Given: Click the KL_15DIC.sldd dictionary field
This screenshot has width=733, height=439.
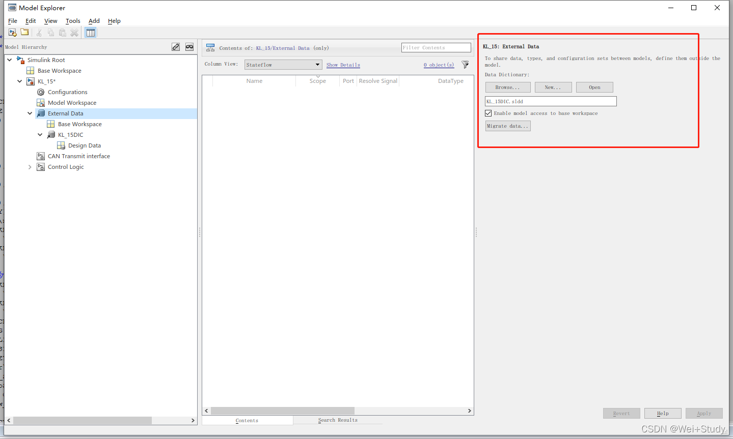Looking at the screenshot, I should [551, 101].
